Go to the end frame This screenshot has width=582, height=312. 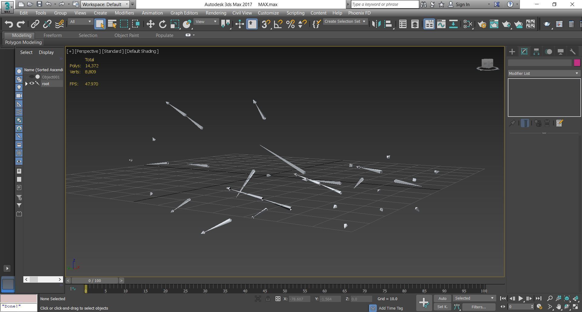(538, 298)
